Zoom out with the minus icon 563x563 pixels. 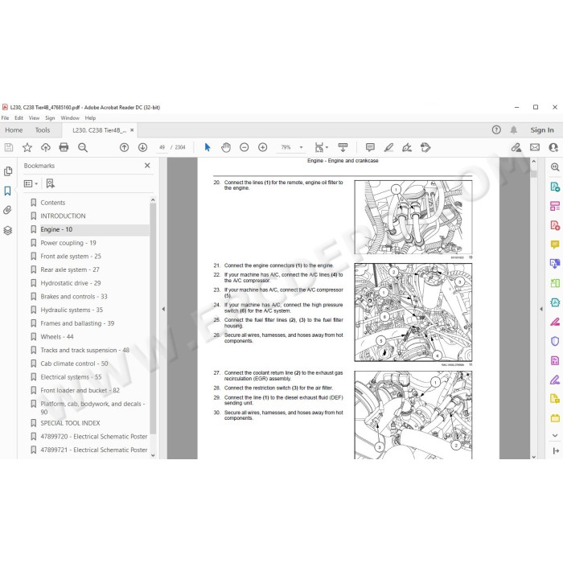[245, 147]
